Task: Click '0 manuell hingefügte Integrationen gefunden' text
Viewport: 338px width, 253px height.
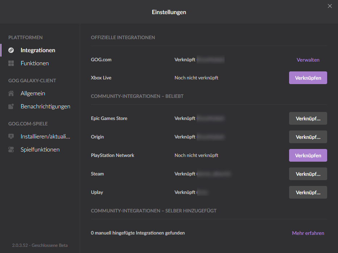Action: (138, 233)
